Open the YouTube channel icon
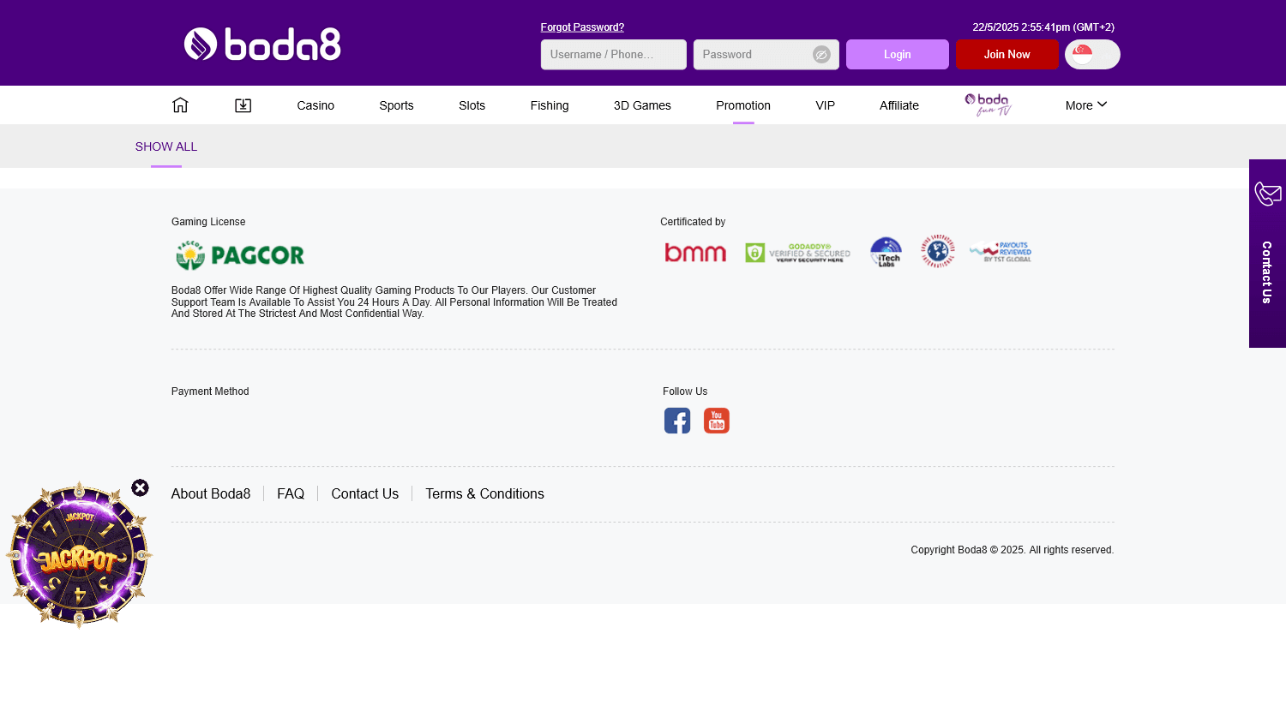Viewport: 1286px width, 723px height. [x=717, y=421]
